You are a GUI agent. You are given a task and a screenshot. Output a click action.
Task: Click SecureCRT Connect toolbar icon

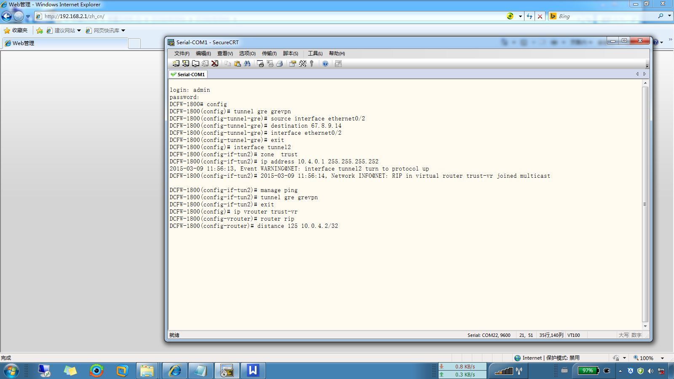click(x=176, y=64)
